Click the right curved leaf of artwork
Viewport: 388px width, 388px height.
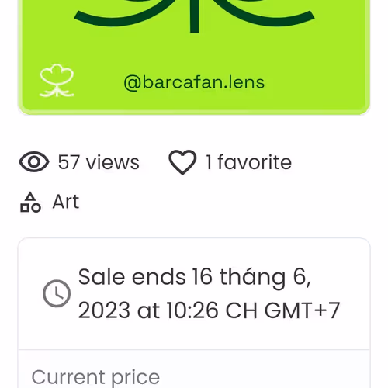click(264, 14)
